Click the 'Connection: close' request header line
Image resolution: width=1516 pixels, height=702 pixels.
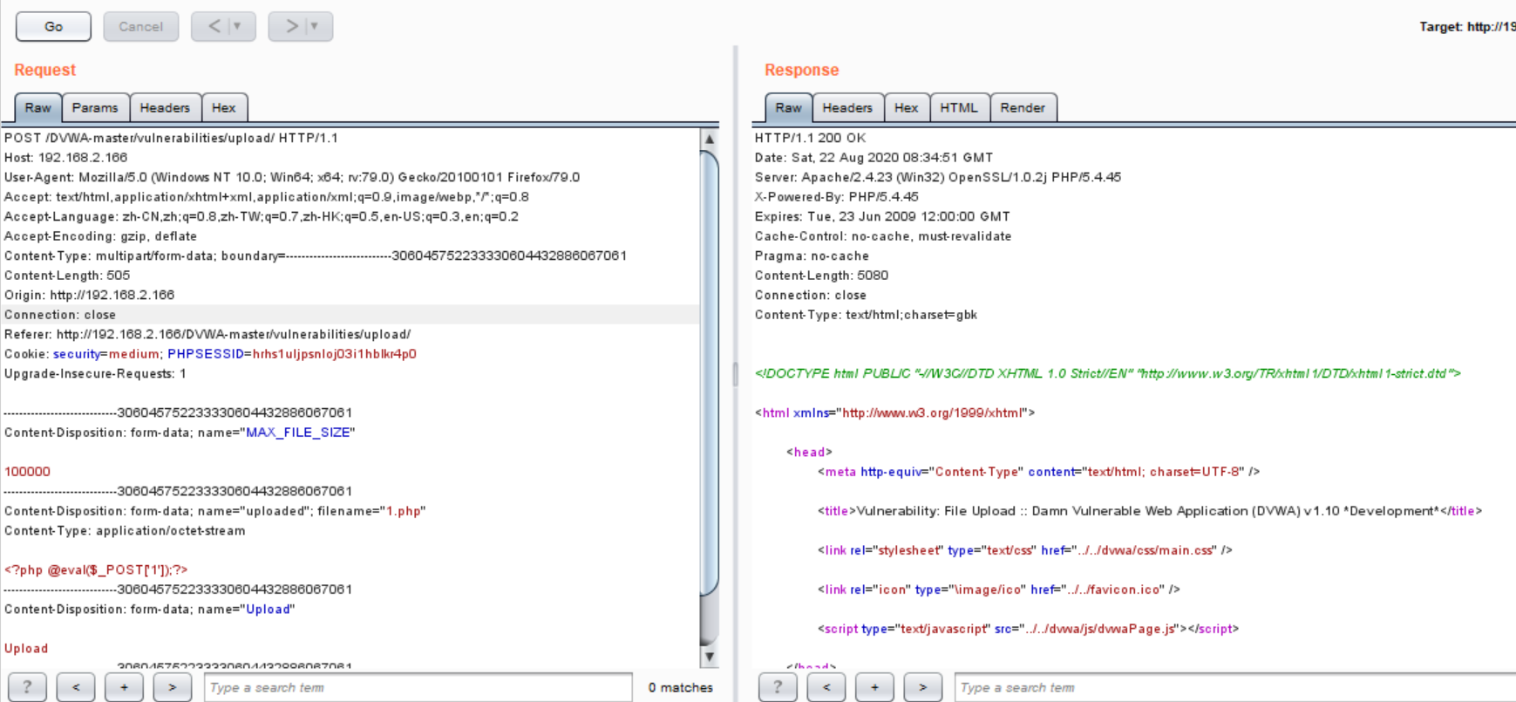pos(60,315)
